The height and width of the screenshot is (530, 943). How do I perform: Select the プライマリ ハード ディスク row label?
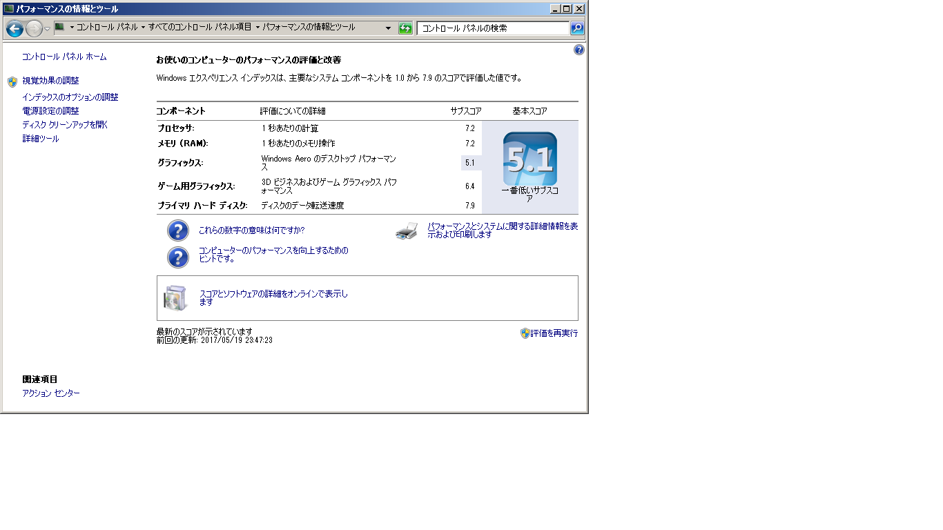click(x=202, y=206)
